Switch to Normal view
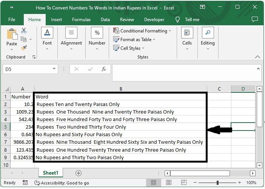 click(x=154, y=183)
